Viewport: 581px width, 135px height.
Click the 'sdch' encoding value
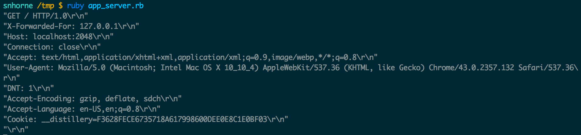point(152,99)
